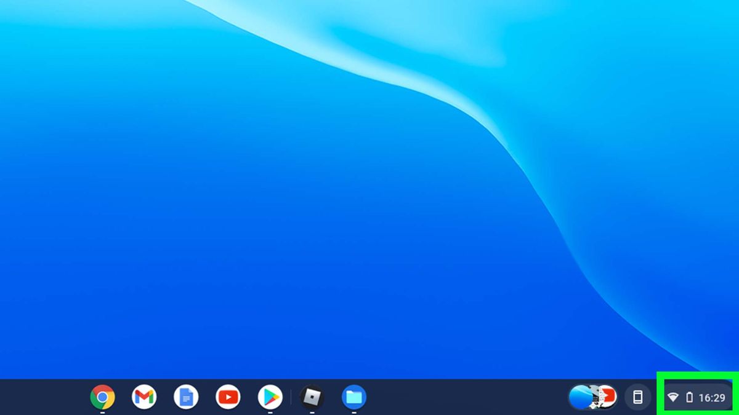Open the system status tray
This screenshot has height=415, width=739.
pyautogui.click(x=696, y=397)
